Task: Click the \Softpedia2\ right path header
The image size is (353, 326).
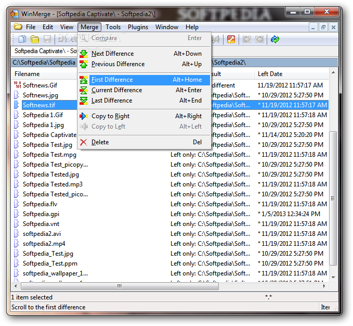Action: point(274,62)
